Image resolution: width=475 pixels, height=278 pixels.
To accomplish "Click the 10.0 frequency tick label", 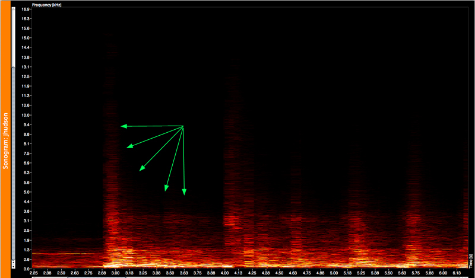I will point(26,115).
